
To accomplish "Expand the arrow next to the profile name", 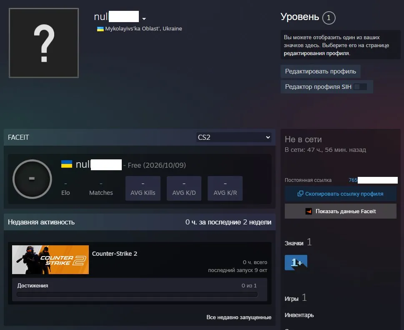I will point(144,19).
